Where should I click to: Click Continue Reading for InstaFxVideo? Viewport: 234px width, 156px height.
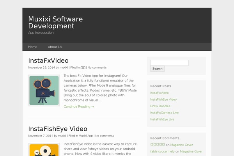click(79, 106)
